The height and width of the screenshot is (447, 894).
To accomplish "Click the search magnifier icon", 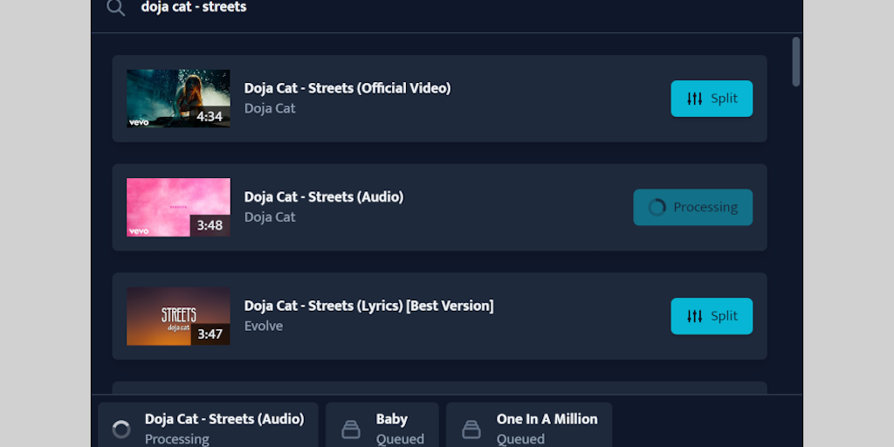I will coord(115,8).
